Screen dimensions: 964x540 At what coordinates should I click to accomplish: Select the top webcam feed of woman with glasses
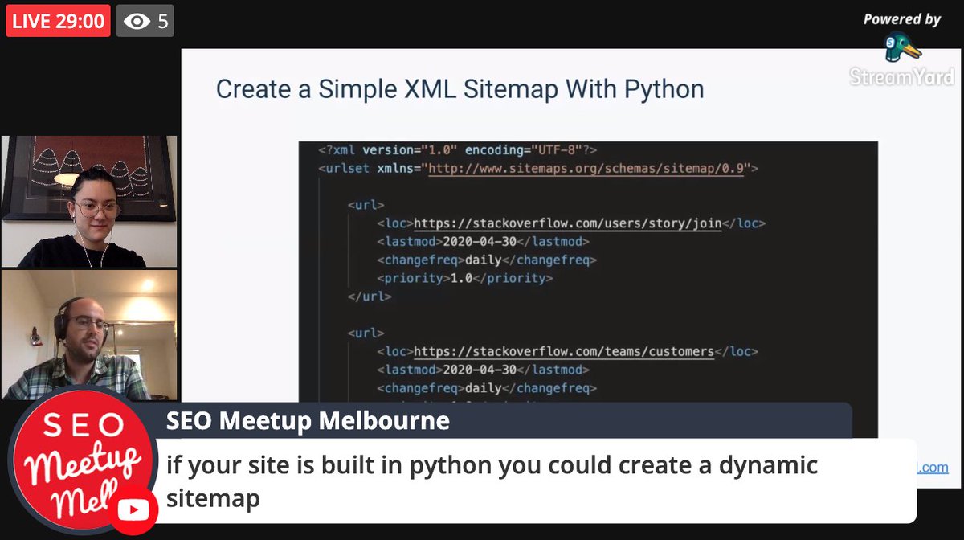coord(89,201)
